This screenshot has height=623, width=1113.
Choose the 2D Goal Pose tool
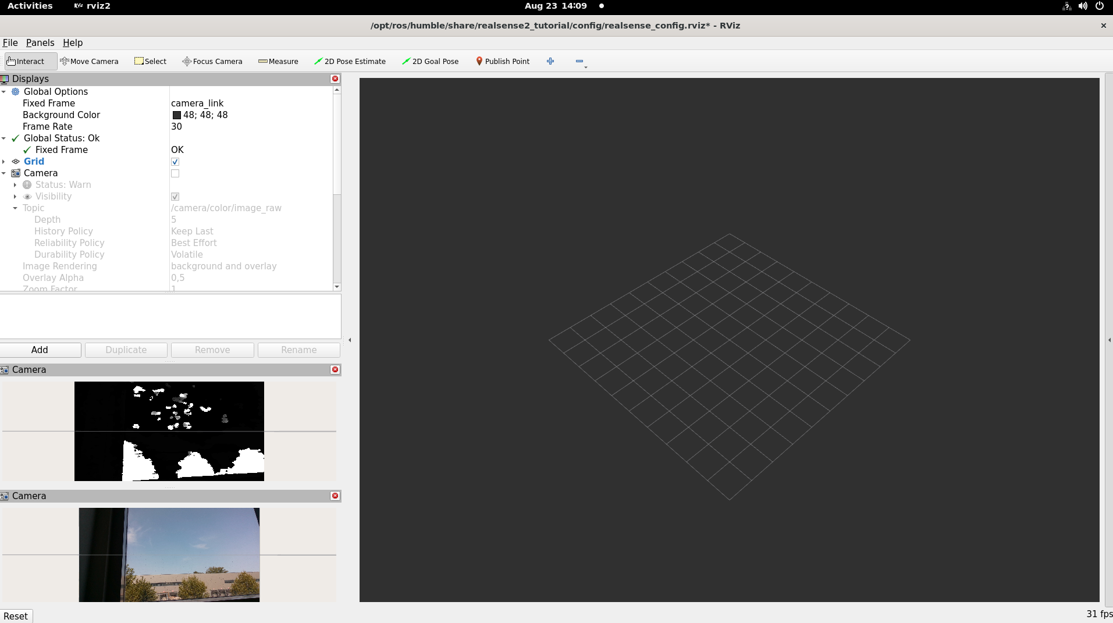coord(430,61)
